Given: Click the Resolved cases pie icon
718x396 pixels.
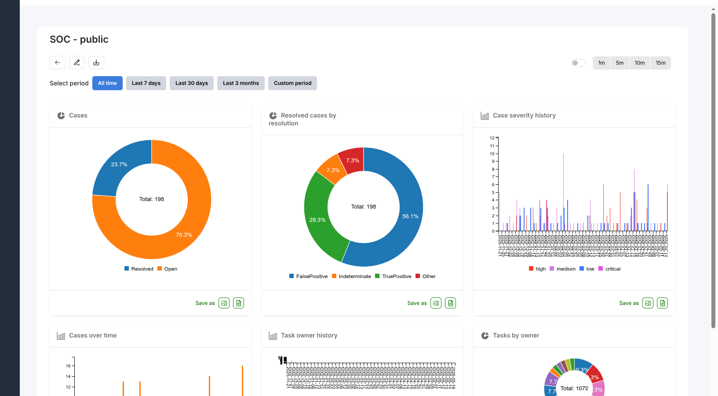Looking at the screenshot, I should point(273,116).
